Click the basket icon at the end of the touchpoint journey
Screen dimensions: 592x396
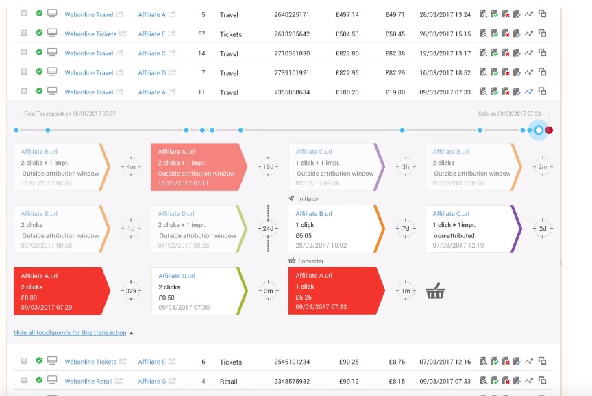[436, 291]
